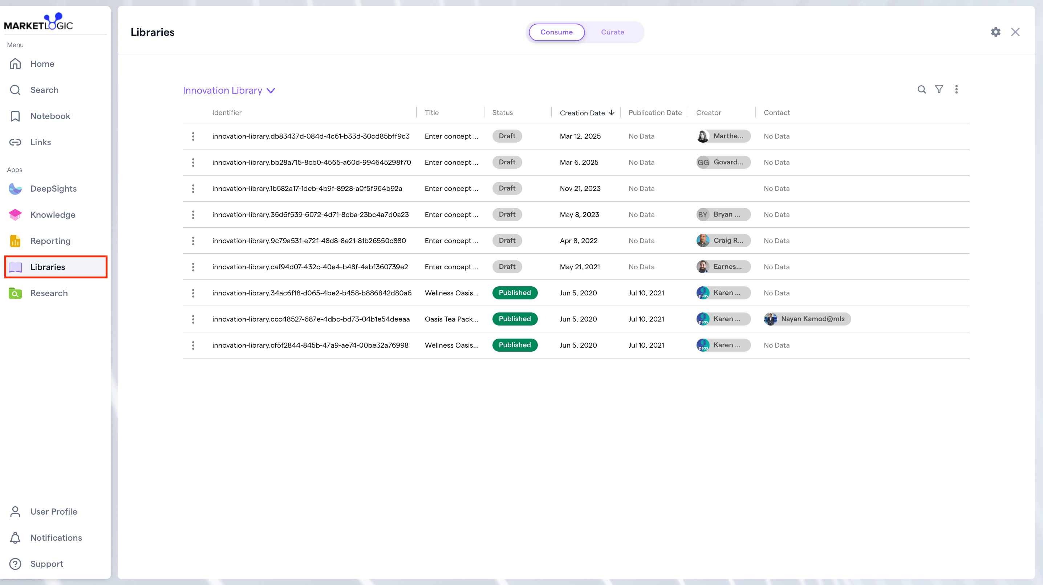The height and width of the screenshot is (585, 1043).
Task: Select the Libraries app icon
Action: [15, 267]
